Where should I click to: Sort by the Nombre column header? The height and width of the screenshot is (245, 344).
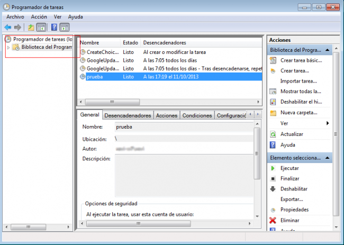point(99,42)
